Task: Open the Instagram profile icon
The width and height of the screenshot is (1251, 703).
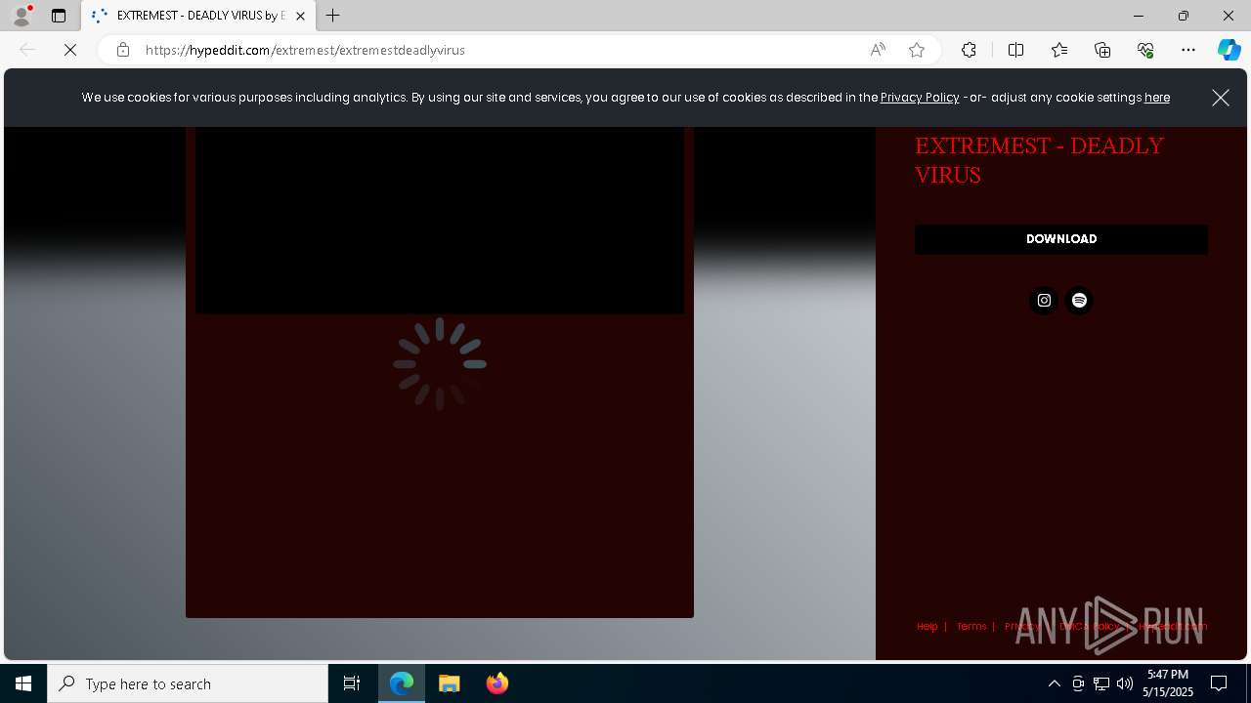Action: [1044, 301]
